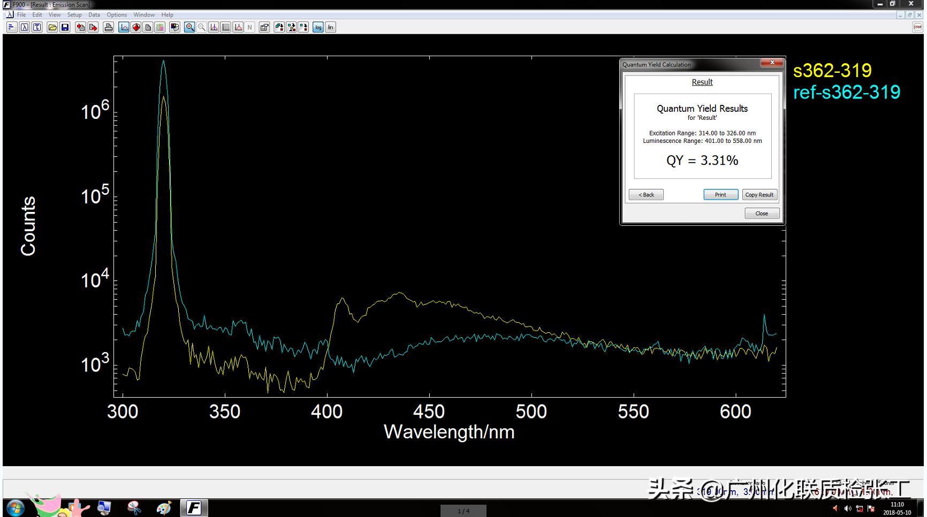Click the Print toolbar icon
Screen dimensions: 927x517
(109, 27)
